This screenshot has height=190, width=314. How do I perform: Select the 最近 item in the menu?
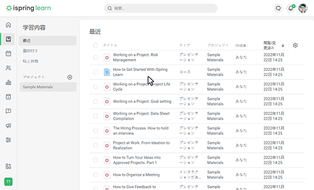(48, 41)
